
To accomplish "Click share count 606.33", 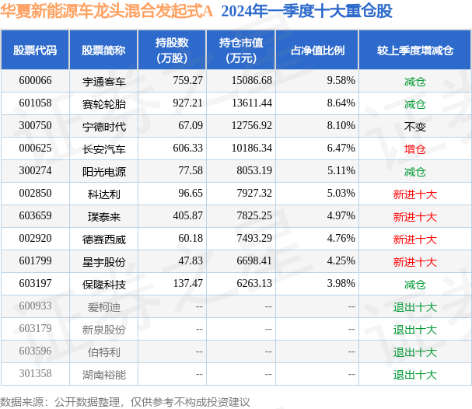I will point(187,149).
